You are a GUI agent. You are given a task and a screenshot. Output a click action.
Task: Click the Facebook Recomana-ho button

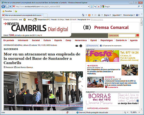click(92, 46)
